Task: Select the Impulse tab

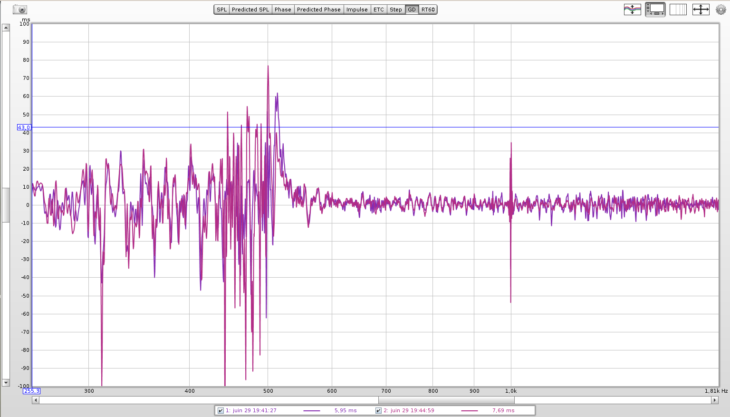Action: 357,10
